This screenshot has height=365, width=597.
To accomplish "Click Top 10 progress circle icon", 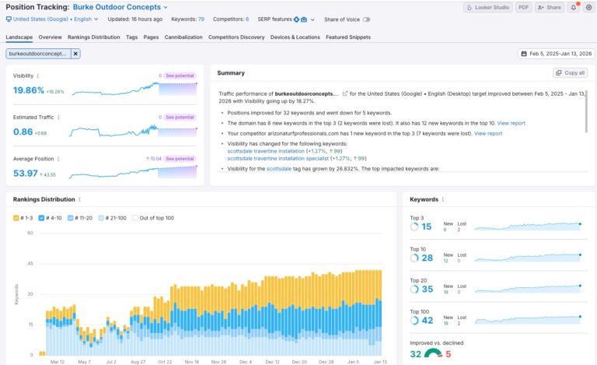I will coord(414,258).
